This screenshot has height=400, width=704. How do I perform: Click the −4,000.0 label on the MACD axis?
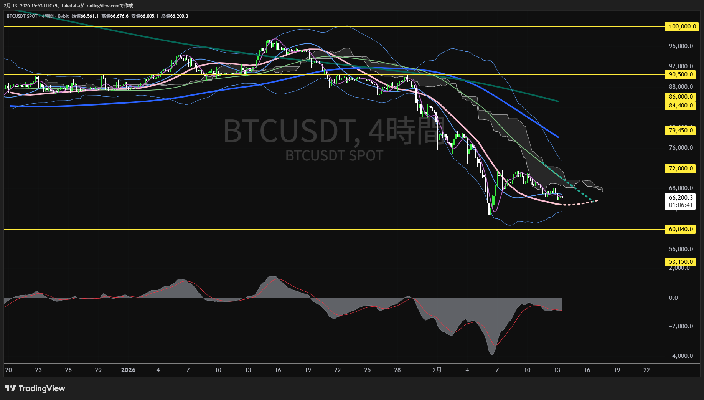(681, 356)
